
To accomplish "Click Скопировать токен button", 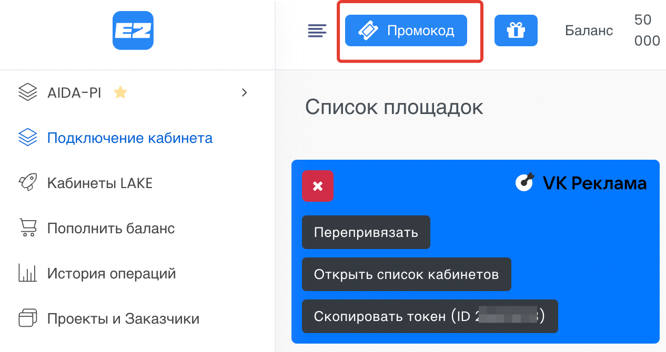I will (429, 316).
